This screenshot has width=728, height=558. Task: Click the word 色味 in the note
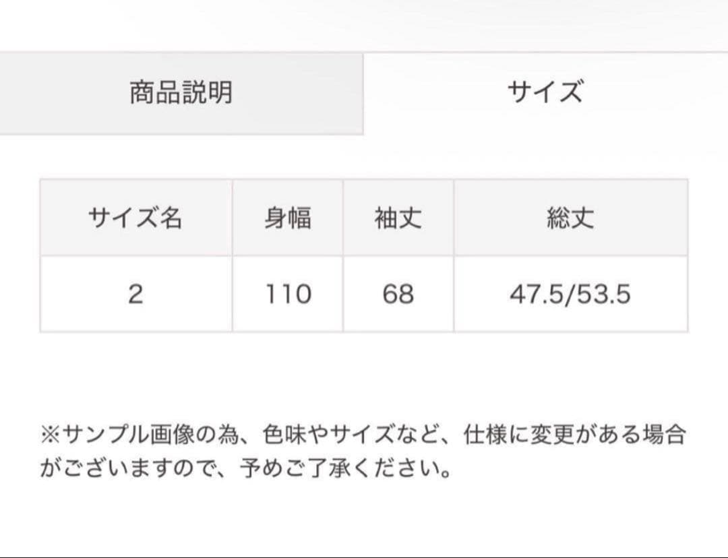coord(285,435)
